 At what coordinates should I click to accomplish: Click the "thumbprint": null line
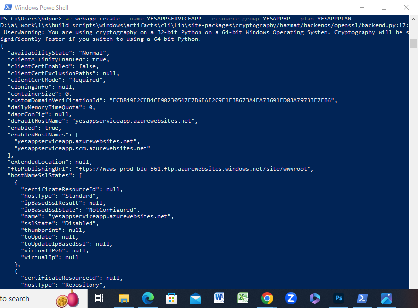54,231
